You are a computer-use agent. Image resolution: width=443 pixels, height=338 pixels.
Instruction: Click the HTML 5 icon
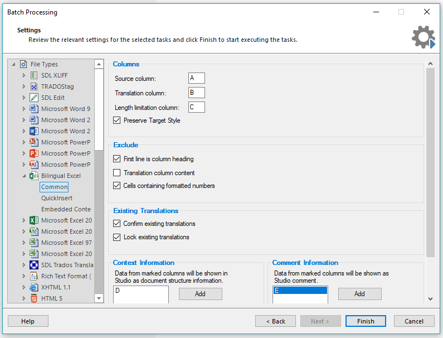click(34, 298)
